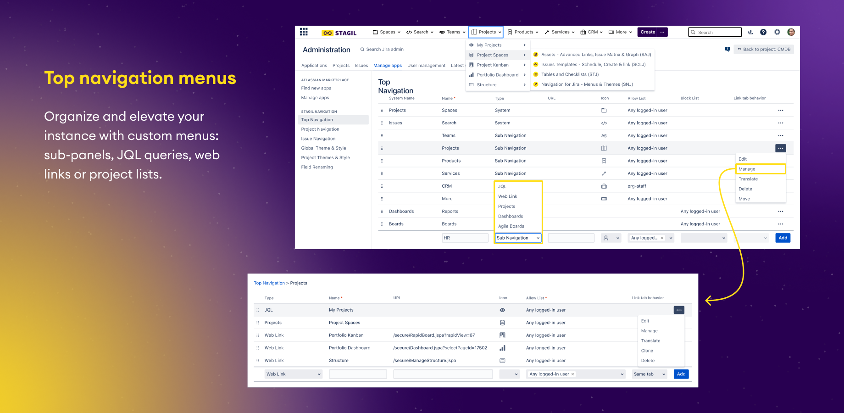Click bar chart icon in Portfolio Dashboard row
844x413 pixels.
pos(502,348)
